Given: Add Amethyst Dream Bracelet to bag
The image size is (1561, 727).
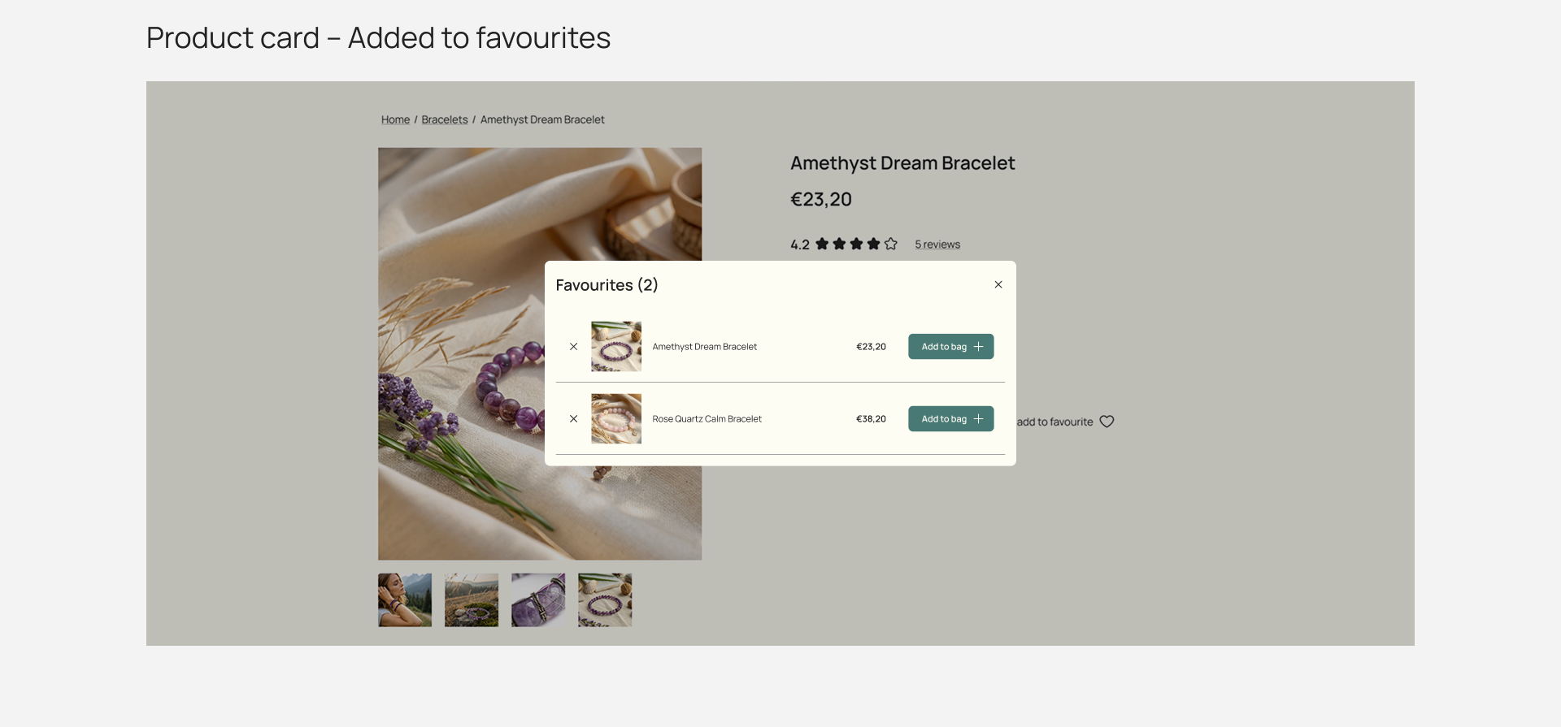Looking at the screenshot, I should (x=950, y=347).
